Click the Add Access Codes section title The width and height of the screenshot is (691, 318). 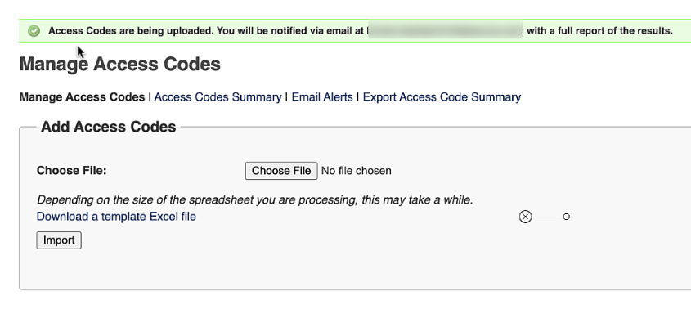coord(109,127)
